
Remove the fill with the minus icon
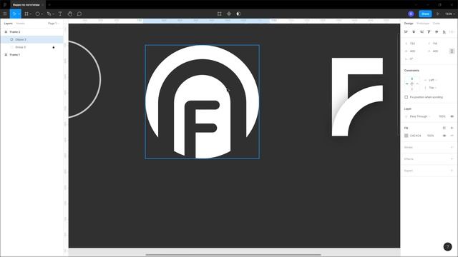[452, 136]
